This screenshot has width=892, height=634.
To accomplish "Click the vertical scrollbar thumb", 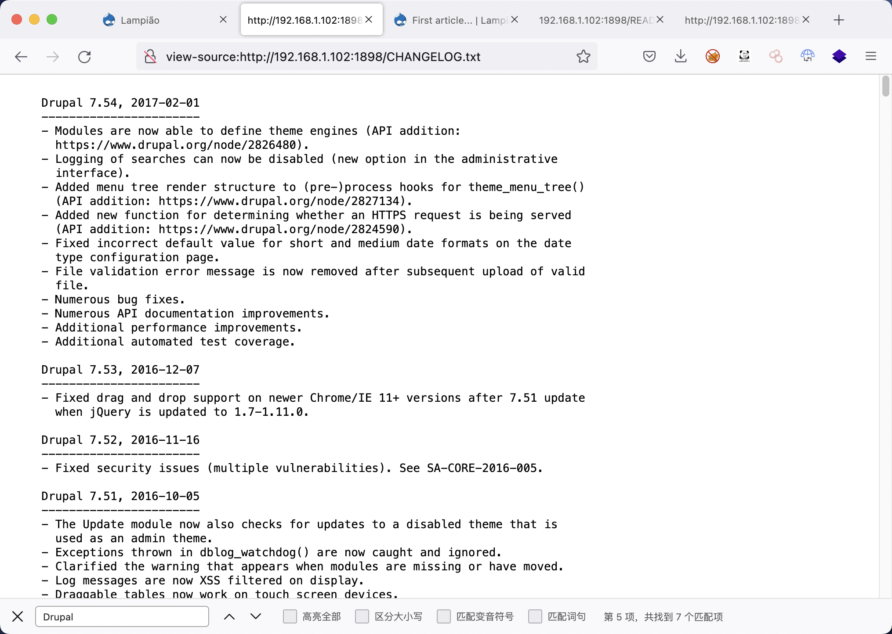I will tap(885, 86).
